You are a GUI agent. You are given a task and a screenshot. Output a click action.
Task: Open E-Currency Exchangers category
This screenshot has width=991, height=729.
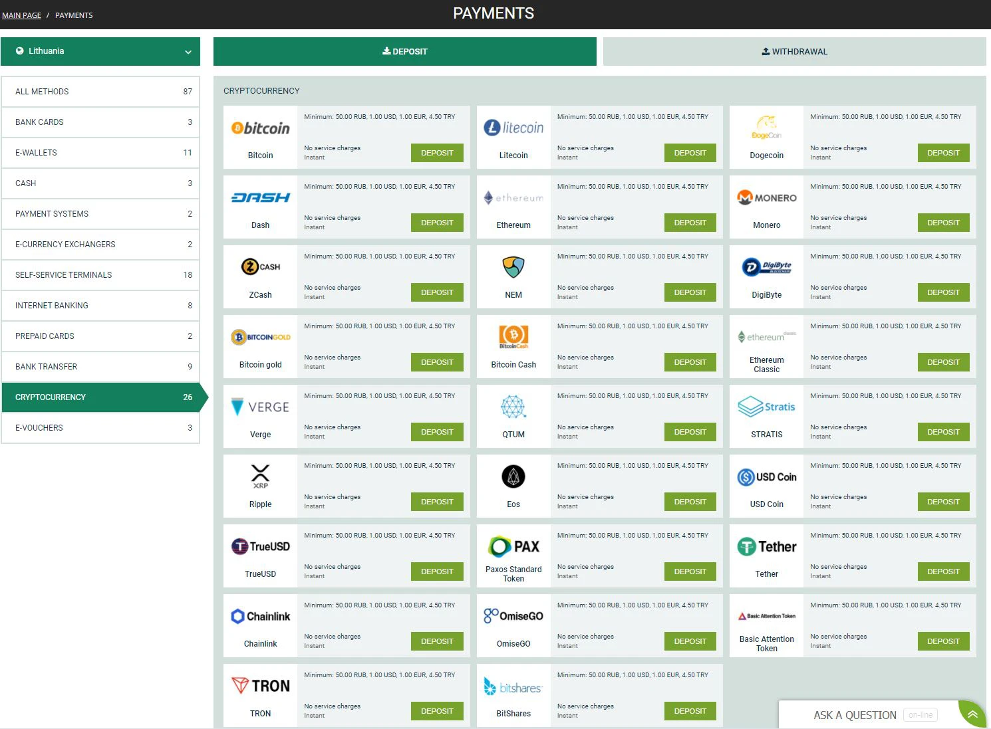pos(100,245)
